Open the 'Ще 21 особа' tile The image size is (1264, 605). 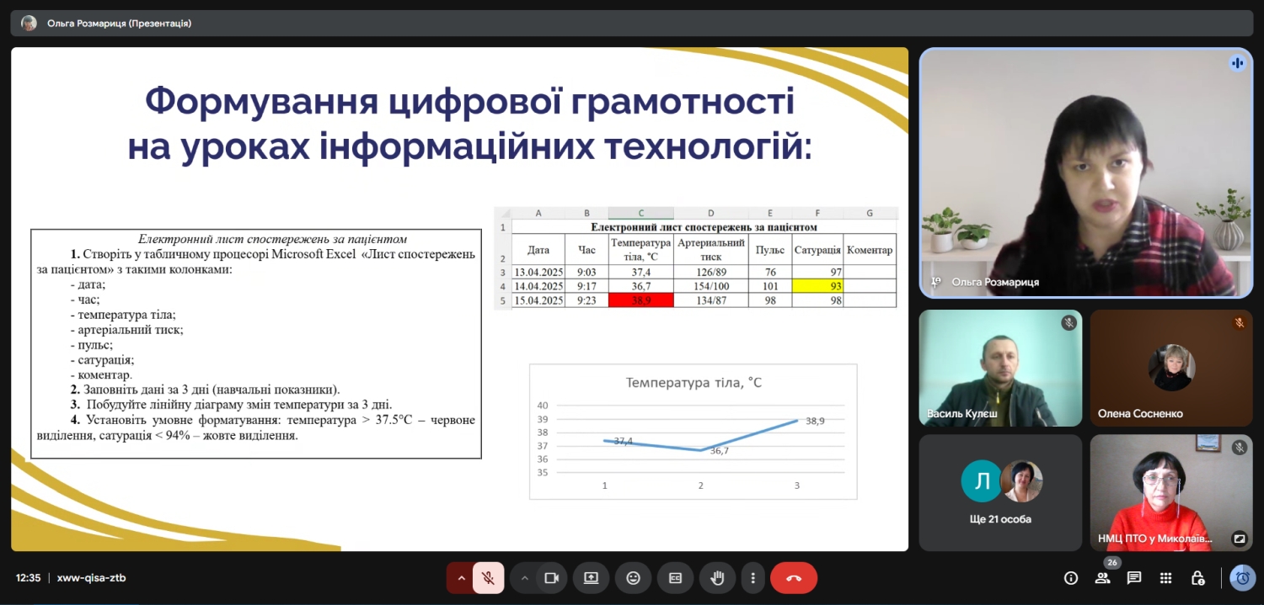pyautogui.click(x=1000, y=492)
